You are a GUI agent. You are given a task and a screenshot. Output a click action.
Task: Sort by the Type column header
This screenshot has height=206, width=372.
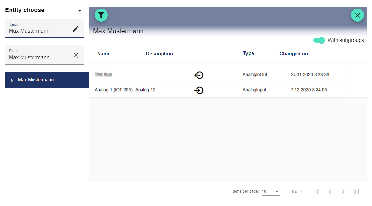click(249, 54)
